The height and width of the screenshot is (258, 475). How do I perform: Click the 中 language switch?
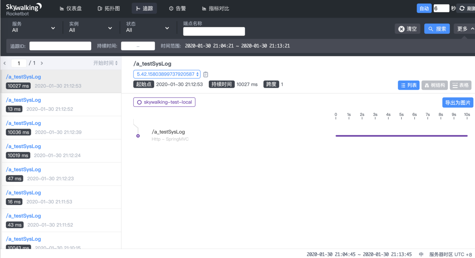tap(421, 254)
